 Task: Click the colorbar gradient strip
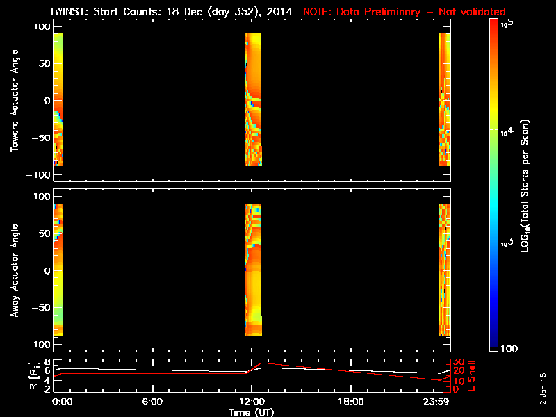(493, 185)
